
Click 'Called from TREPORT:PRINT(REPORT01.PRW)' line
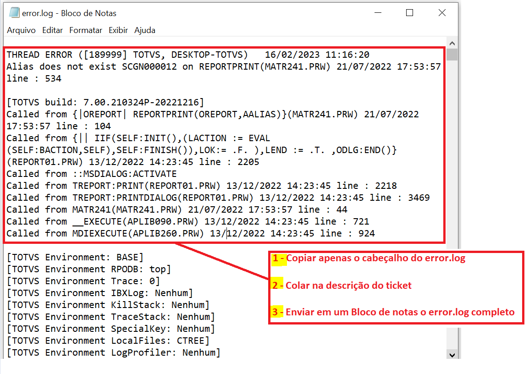202,186
